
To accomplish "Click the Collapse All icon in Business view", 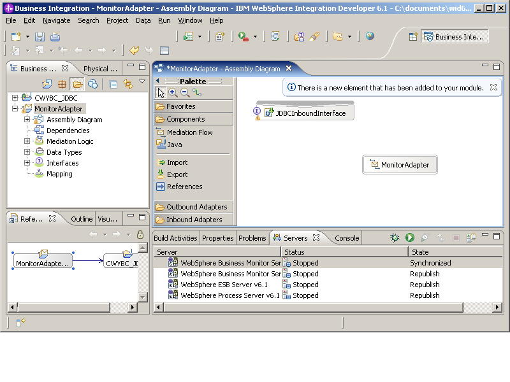I will [113, 85].
